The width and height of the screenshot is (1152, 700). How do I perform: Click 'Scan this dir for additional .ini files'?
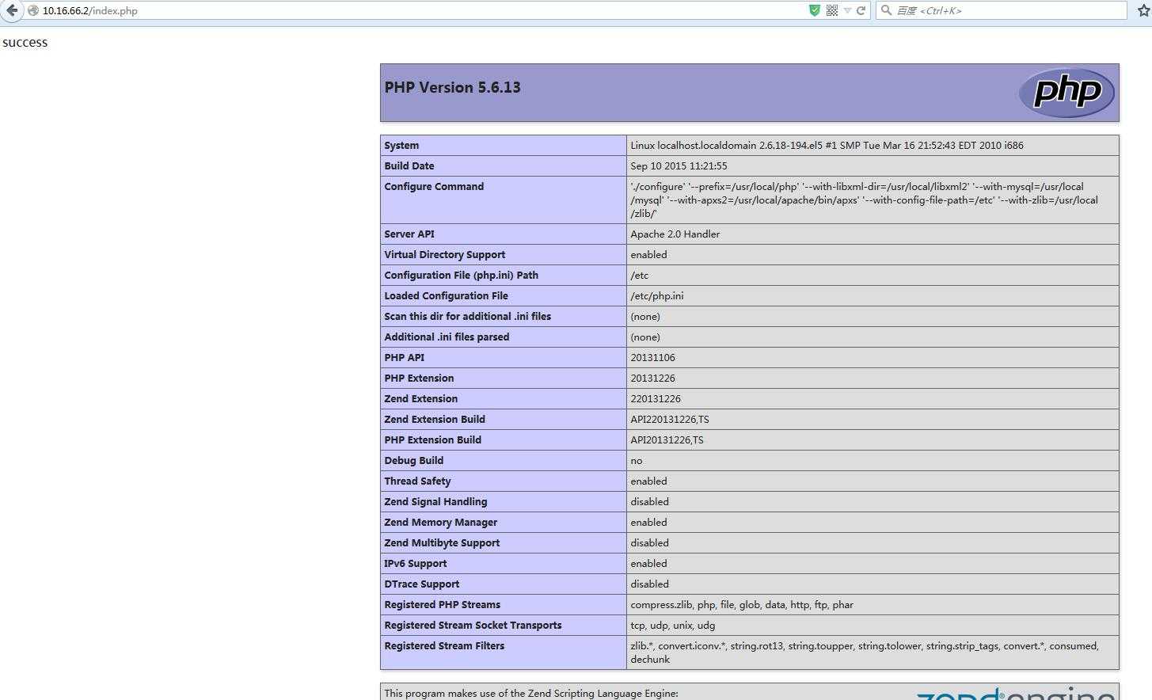[x=468, y=317]
